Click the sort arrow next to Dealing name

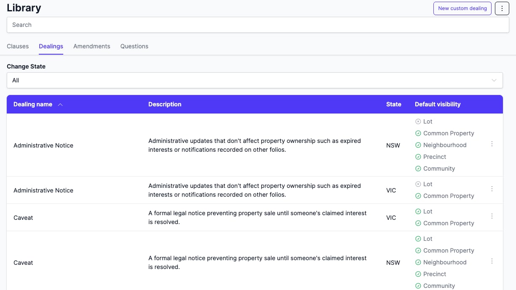(x=60, y=105)
